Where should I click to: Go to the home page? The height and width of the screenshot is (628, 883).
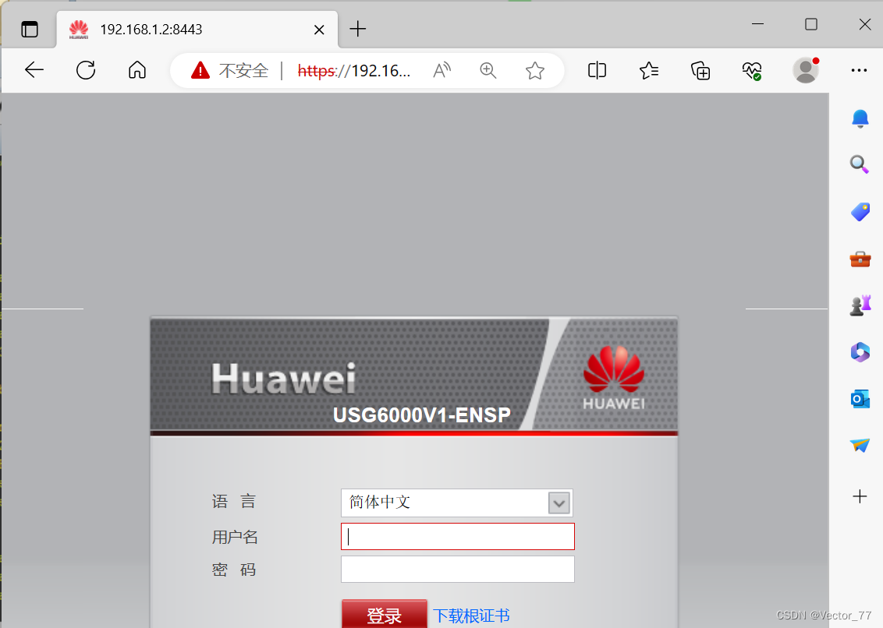[137, 70]
